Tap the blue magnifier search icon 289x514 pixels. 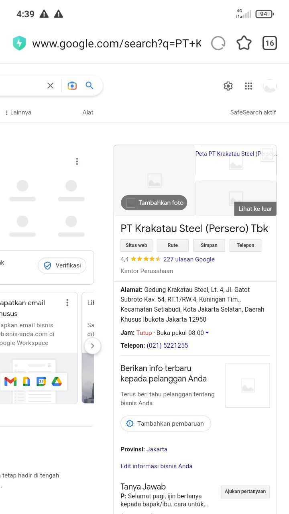point(90,86)
